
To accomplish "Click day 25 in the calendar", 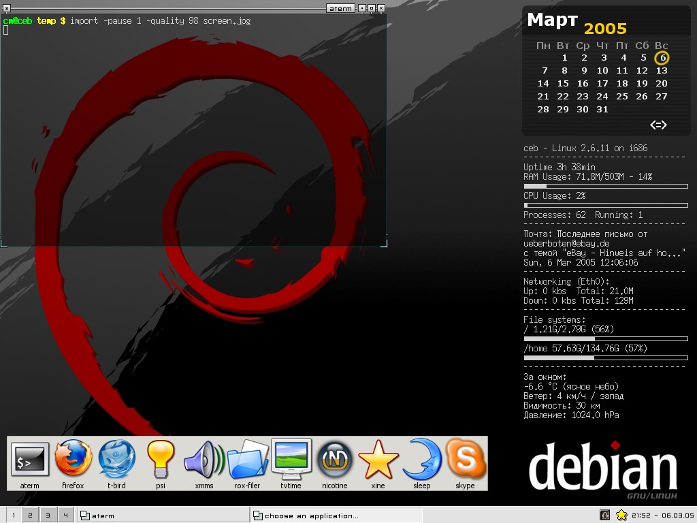I will pyautogui.click(x=622, y=97).
